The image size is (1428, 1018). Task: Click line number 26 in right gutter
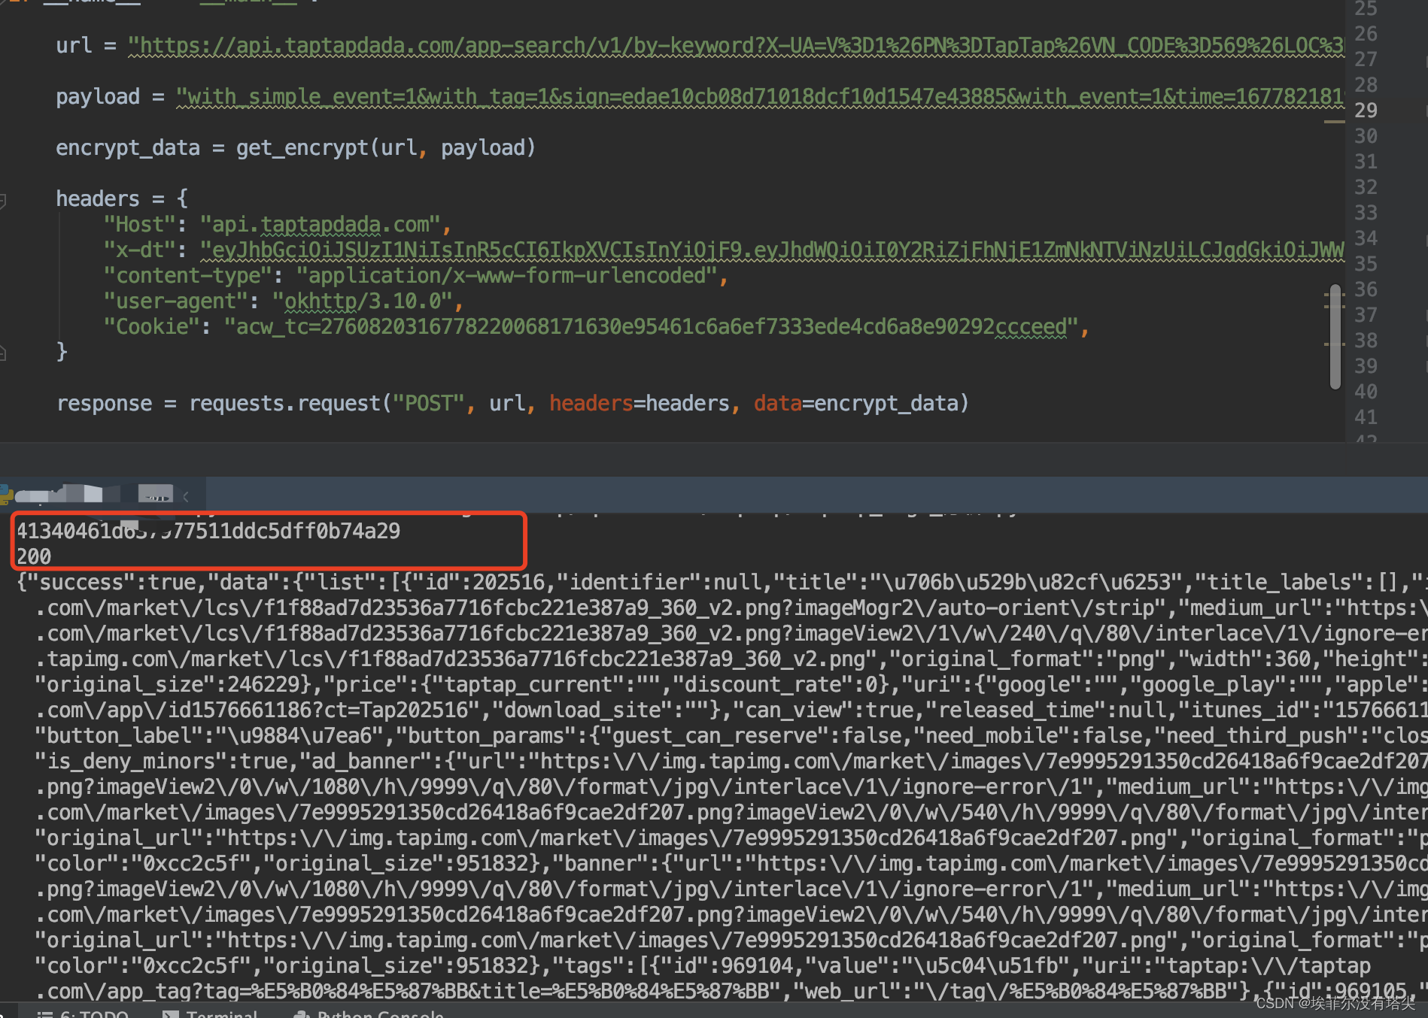1366,34
